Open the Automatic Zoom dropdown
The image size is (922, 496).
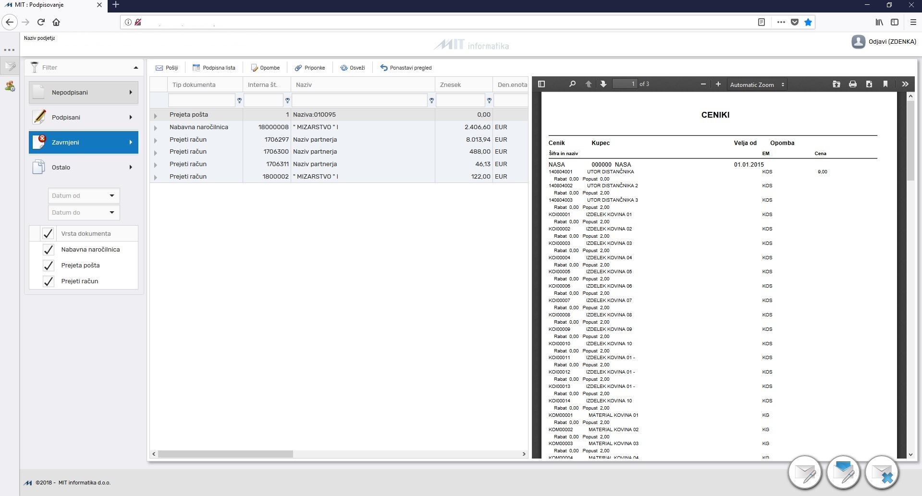click(x=757, y=85)
